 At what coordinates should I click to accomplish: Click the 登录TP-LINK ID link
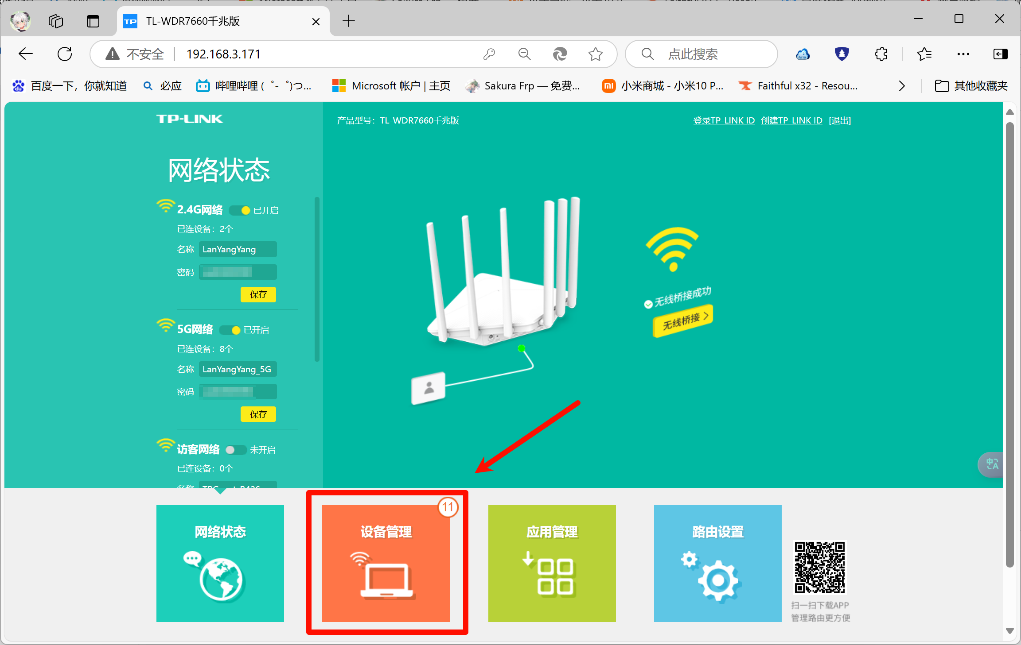(x=724, y=120)
